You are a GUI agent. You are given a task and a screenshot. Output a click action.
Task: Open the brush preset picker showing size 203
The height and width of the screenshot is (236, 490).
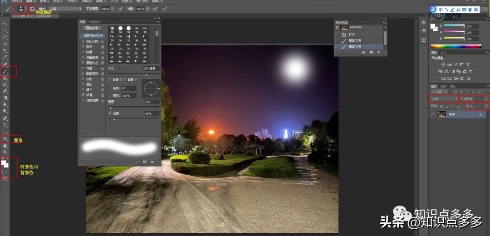pyautogui.click(x=22, y=9)
